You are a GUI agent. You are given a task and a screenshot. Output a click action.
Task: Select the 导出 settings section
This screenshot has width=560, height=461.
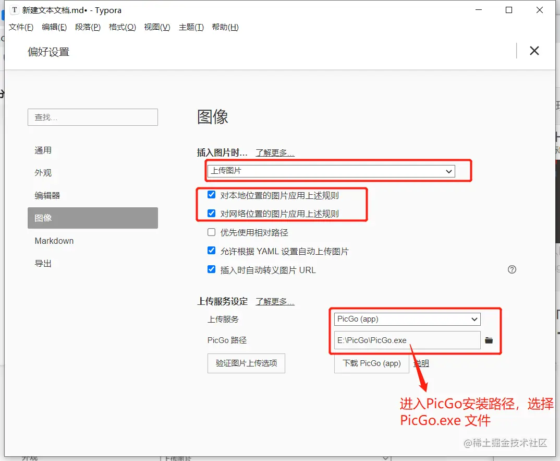[x=43, y=263]
